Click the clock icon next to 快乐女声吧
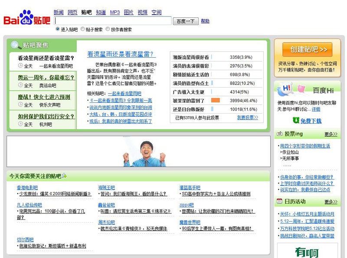347x258 pixels. click(x=20, y=104)
